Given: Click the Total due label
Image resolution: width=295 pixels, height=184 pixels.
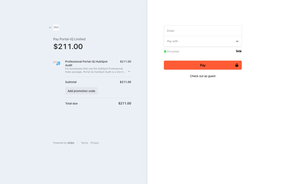Looking at the screenshot, I should coord(71,103).
